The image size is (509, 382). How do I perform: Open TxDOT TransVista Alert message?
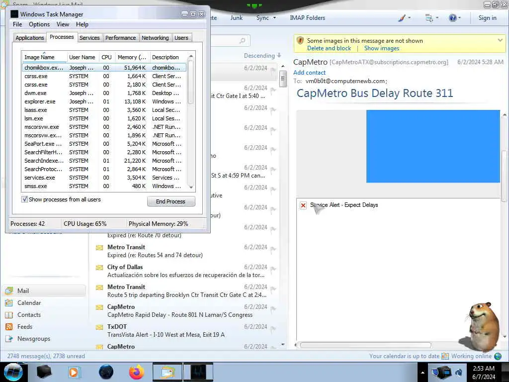tap(185, 330)
